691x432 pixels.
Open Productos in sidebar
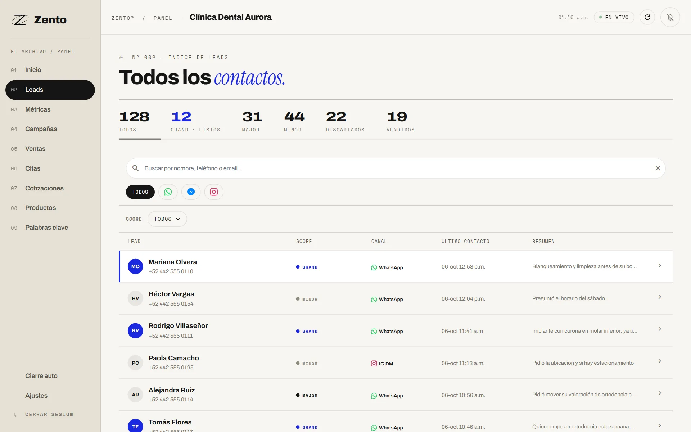coord(50,208)
